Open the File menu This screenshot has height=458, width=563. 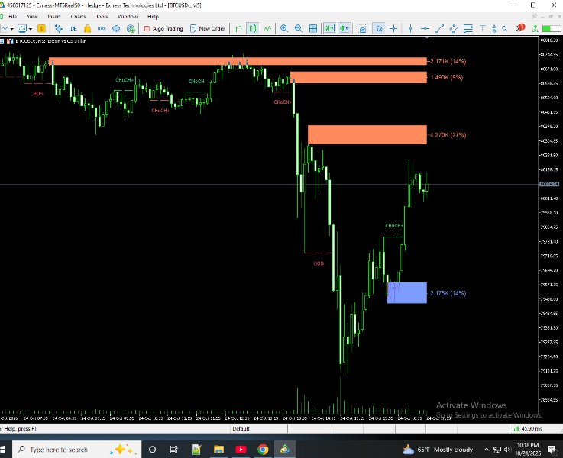(x=12, y=17)
